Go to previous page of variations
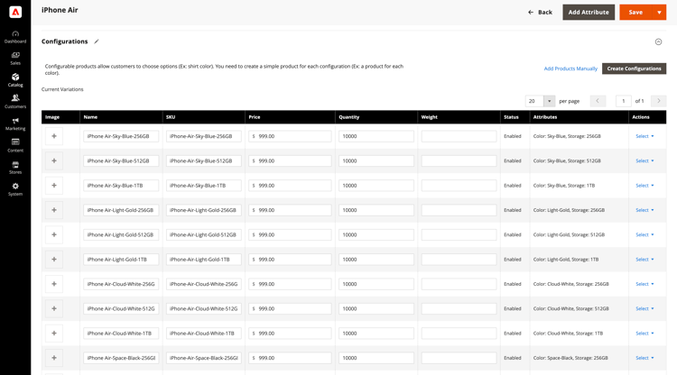The height and width of the screenshot is (375, 677). click(598, 101)
